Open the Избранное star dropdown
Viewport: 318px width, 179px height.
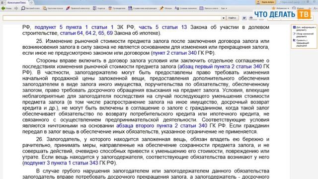(x=280, y=8)
